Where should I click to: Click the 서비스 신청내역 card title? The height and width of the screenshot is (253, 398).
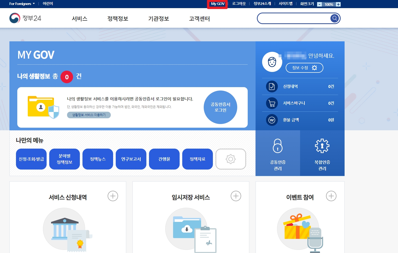[68, 197]
